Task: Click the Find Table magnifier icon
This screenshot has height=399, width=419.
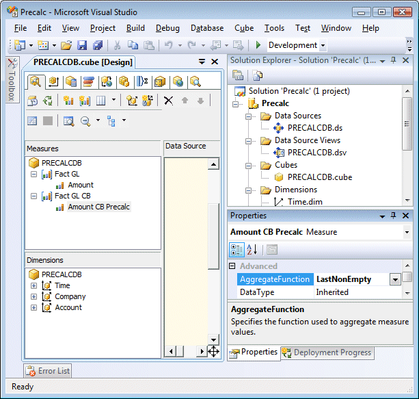Action: tap(68, 121)
